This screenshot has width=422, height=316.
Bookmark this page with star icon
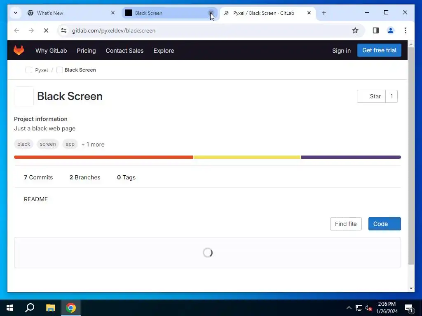355,30
